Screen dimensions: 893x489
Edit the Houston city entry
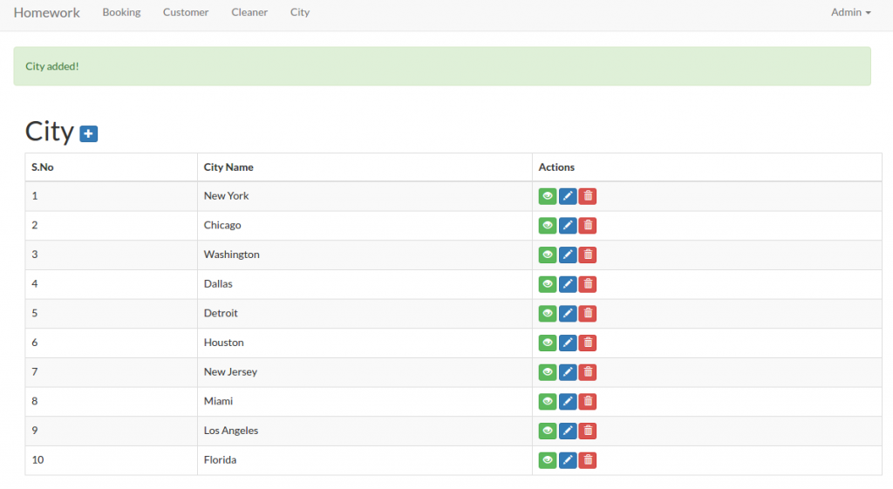click(x=568, y=343)
